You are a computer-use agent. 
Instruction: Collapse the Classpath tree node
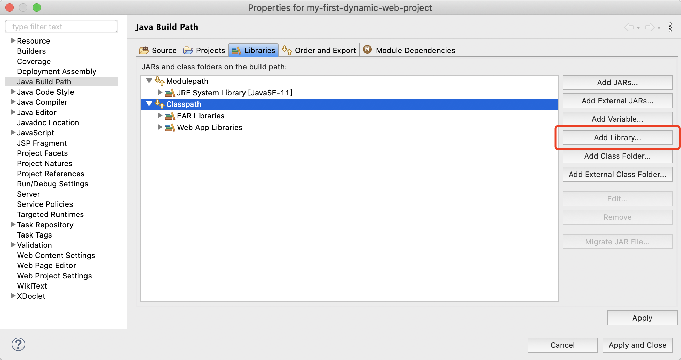point(149,104)
